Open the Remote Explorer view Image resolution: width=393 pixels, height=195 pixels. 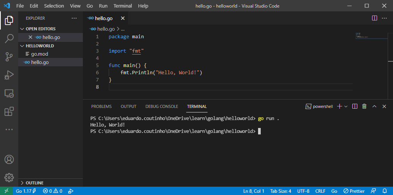click(x=9, y=94)
